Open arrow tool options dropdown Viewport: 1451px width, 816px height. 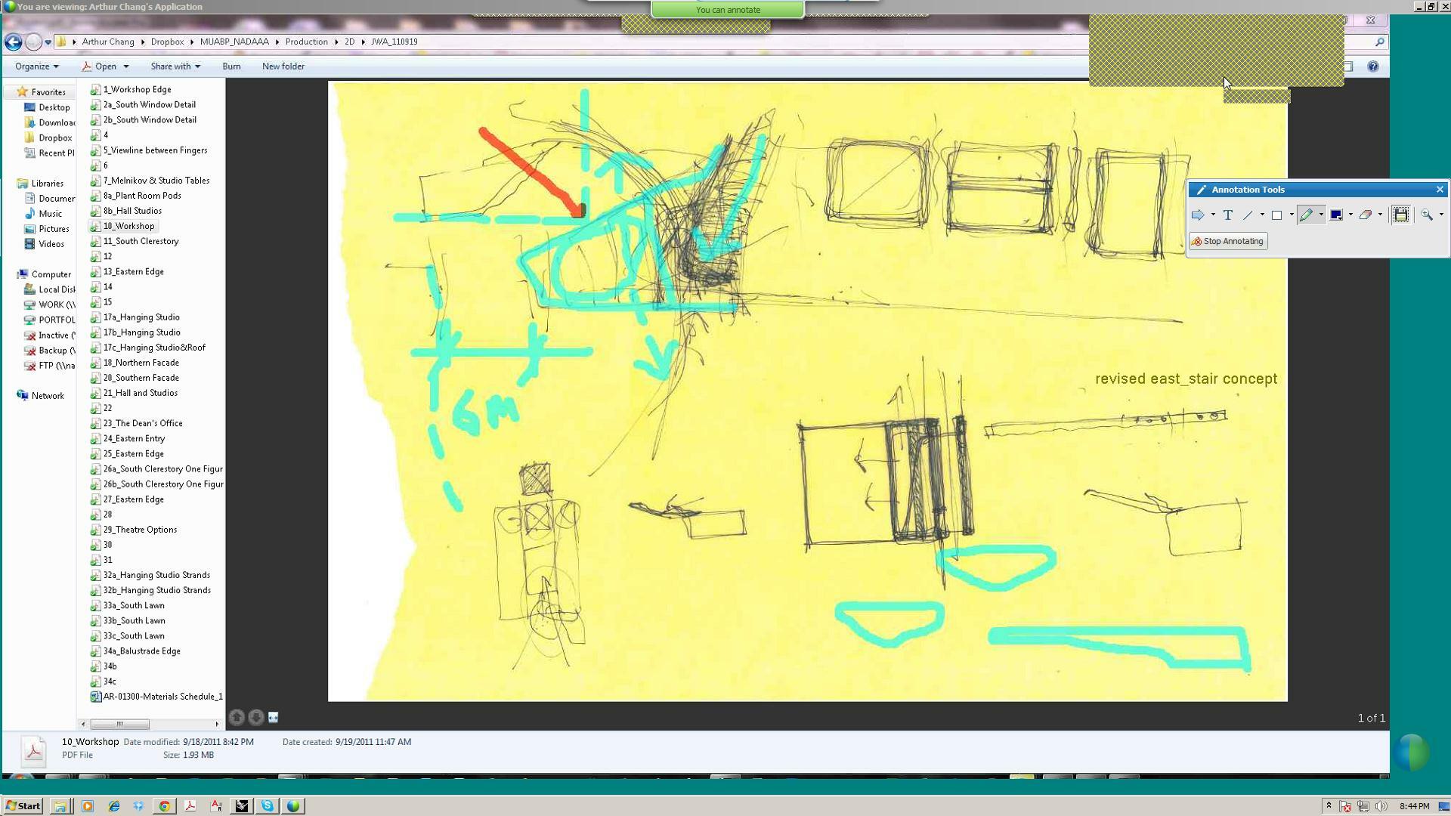[x=1213, y=215]
